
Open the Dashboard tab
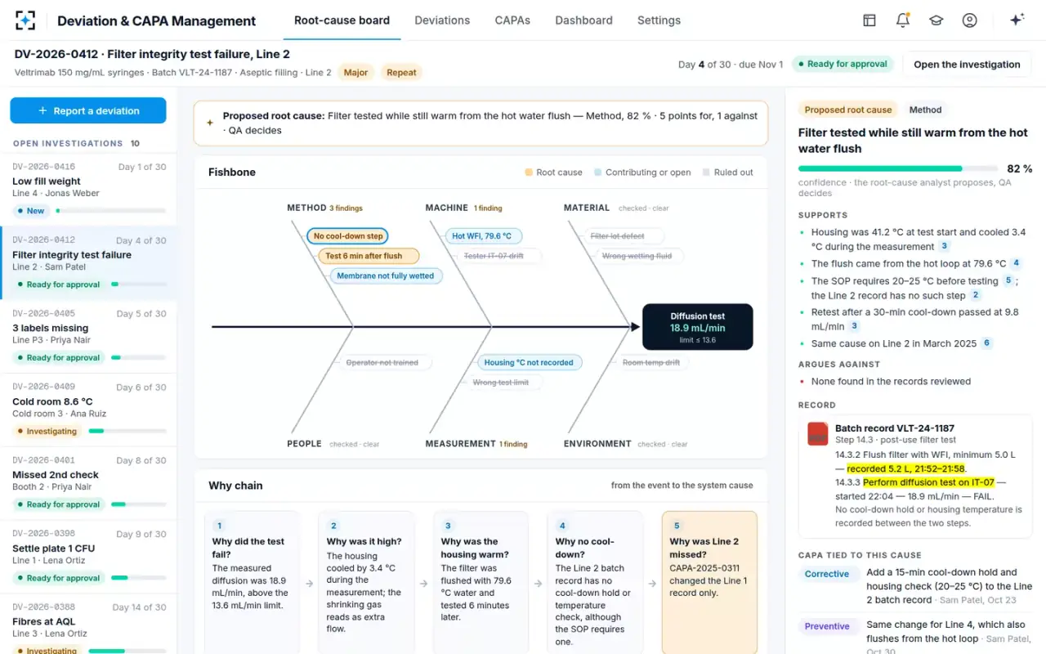pos(583,20)
